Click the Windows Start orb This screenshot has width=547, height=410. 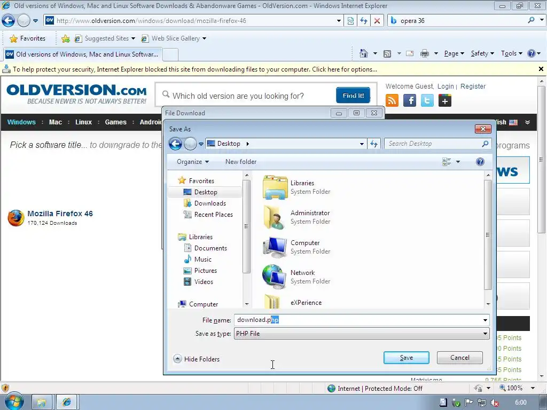[x=14, y=401]
